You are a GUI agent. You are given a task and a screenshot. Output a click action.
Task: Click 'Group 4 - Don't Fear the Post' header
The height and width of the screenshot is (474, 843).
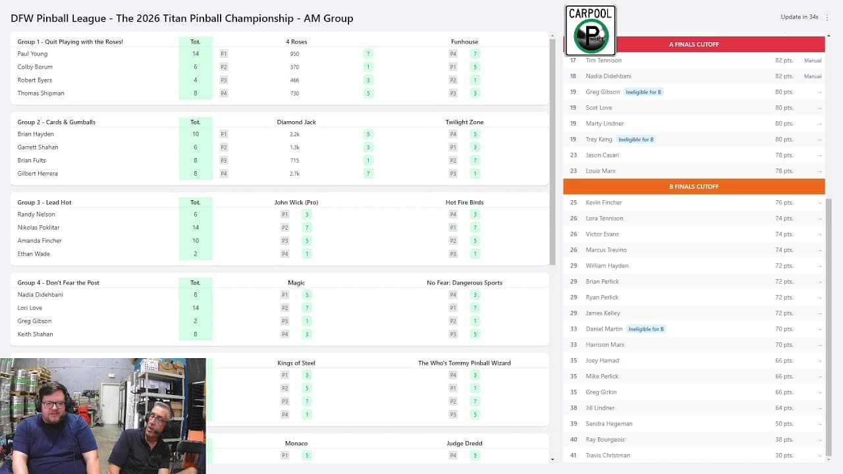click(x=59, y=283)
